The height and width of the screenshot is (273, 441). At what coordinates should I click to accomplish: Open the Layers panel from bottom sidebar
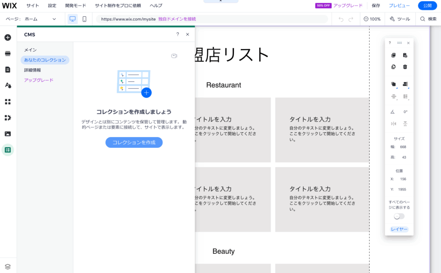click(7, 266)
